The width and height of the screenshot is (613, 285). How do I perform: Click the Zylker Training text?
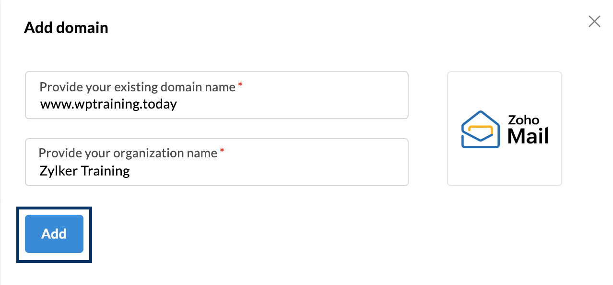(x=85, y=171)
